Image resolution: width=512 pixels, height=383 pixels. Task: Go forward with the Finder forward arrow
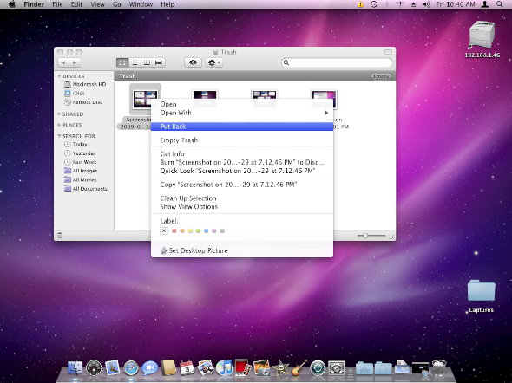tap(75, 62)
